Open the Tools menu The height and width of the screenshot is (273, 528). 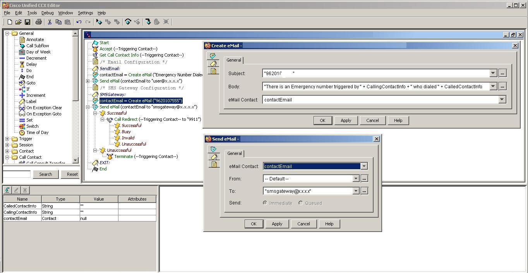[32, 13]
